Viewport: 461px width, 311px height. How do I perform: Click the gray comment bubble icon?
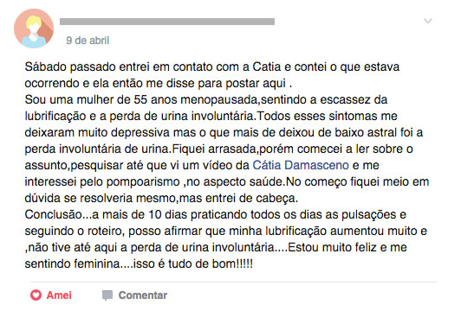[107, 295]
